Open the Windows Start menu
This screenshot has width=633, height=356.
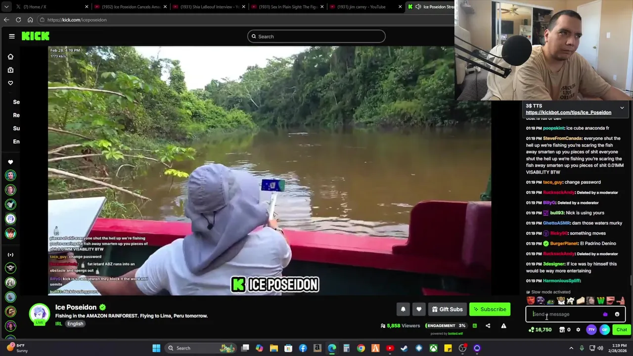pos(156,348)
